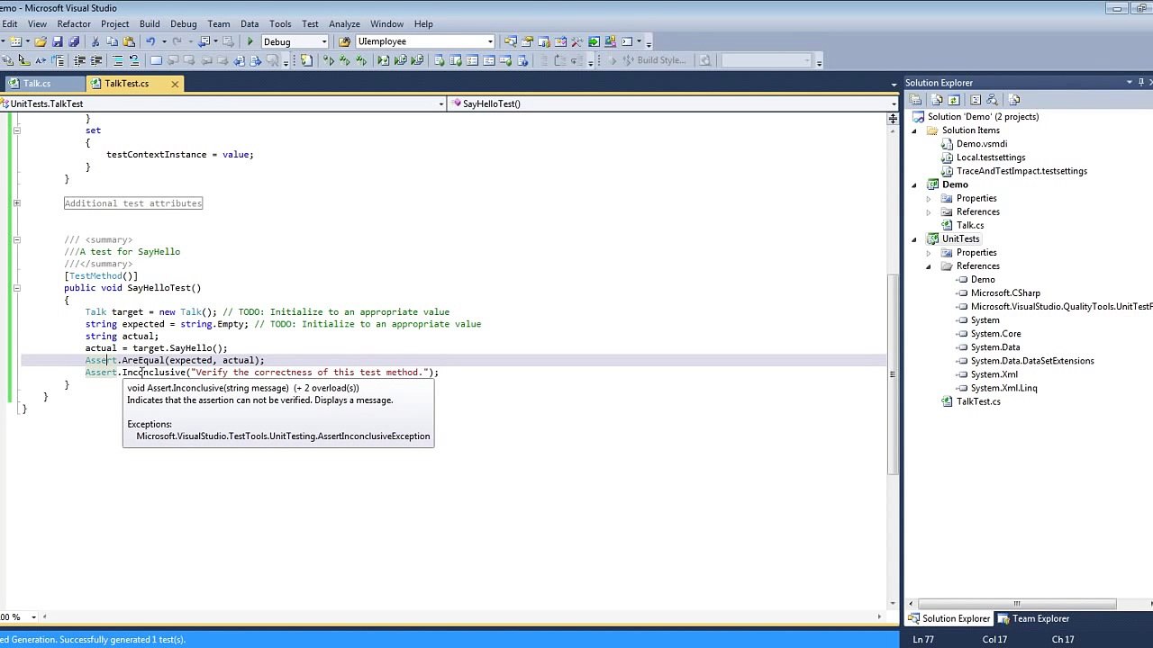1153x648 pixels.
Task: Collapse the Solution Items folder
Action: pos(914,130)
